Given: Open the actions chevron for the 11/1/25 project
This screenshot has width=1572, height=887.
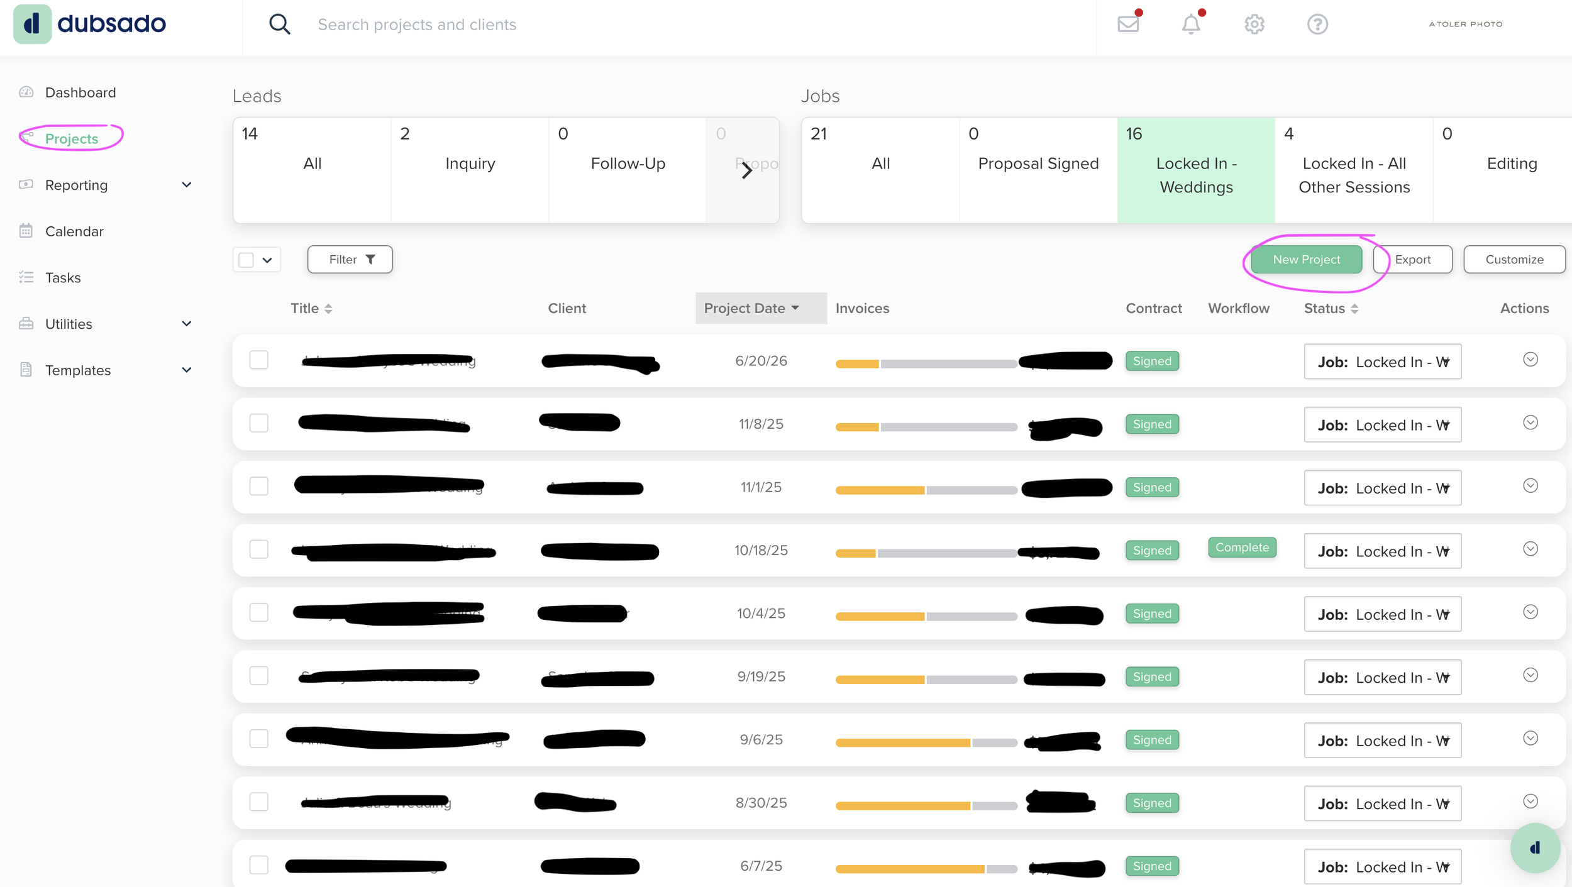Looking at the screenshot, I should pos(1530,486).
